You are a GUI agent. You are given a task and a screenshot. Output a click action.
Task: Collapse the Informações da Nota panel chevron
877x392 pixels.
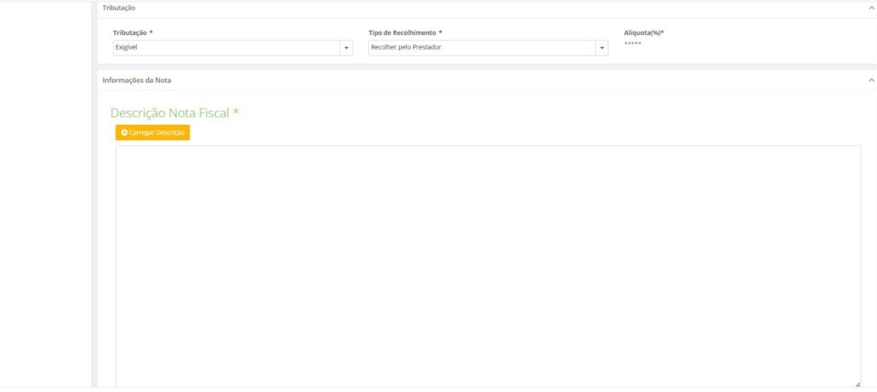[x=871, y=80]
